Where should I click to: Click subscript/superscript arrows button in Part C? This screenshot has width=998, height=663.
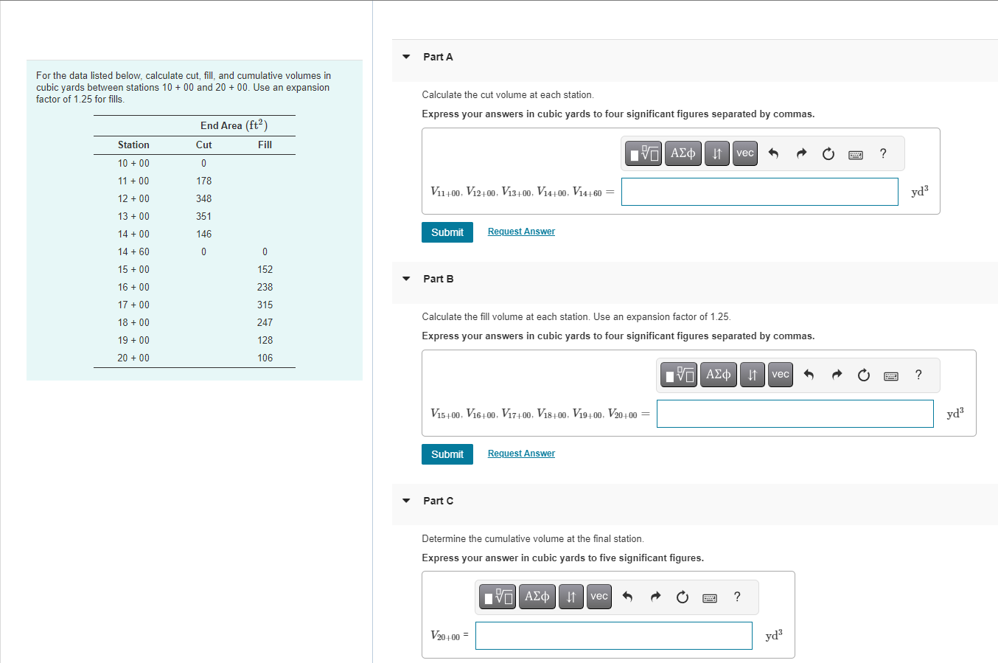570,597
